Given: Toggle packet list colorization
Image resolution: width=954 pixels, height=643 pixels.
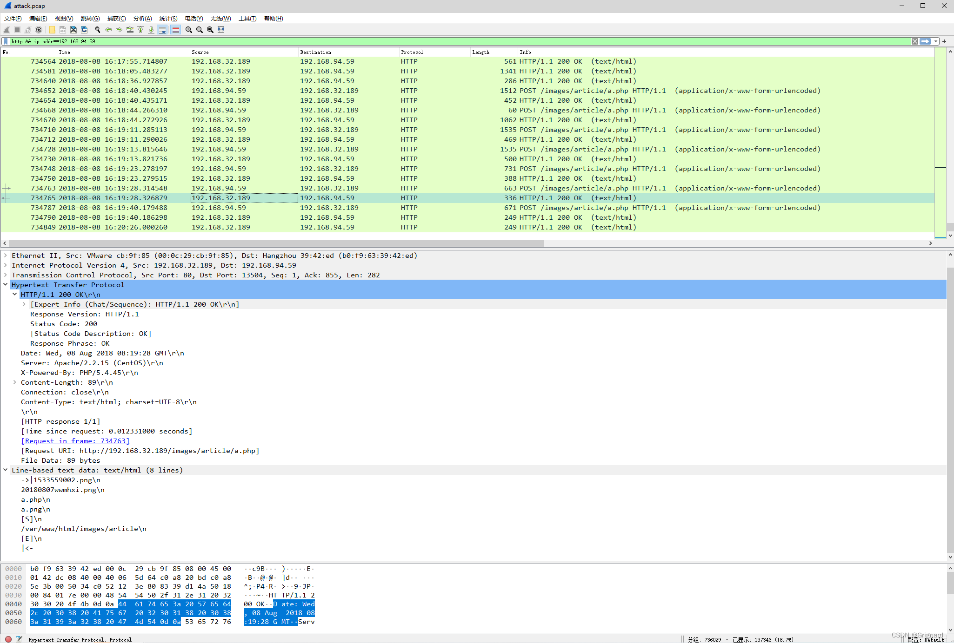Looking at the screenshot, I should [175, 30].
